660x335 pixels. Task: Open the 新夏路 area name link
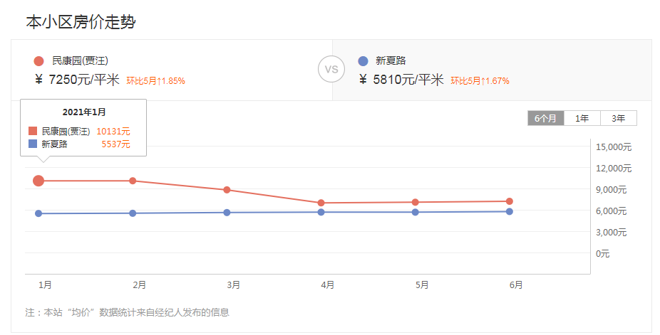click(391, 61)
